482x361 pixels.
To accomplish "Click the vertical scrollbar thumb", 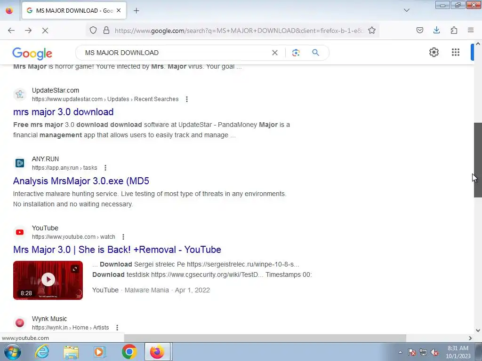I will tap(478, 160).
